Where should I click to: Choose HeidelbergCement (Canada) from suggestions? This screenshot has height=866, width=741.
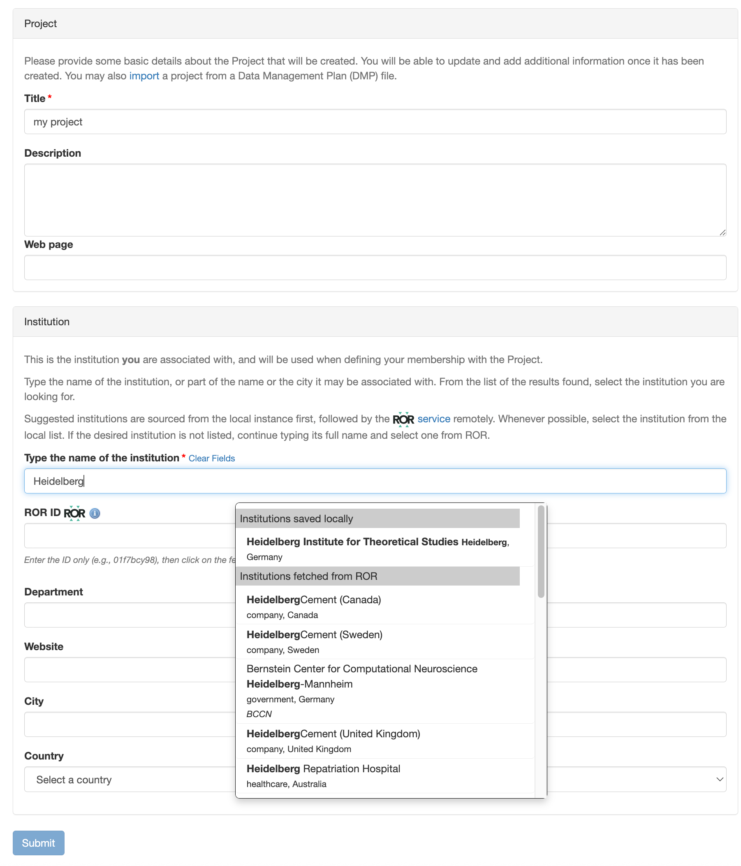(313, 607)
